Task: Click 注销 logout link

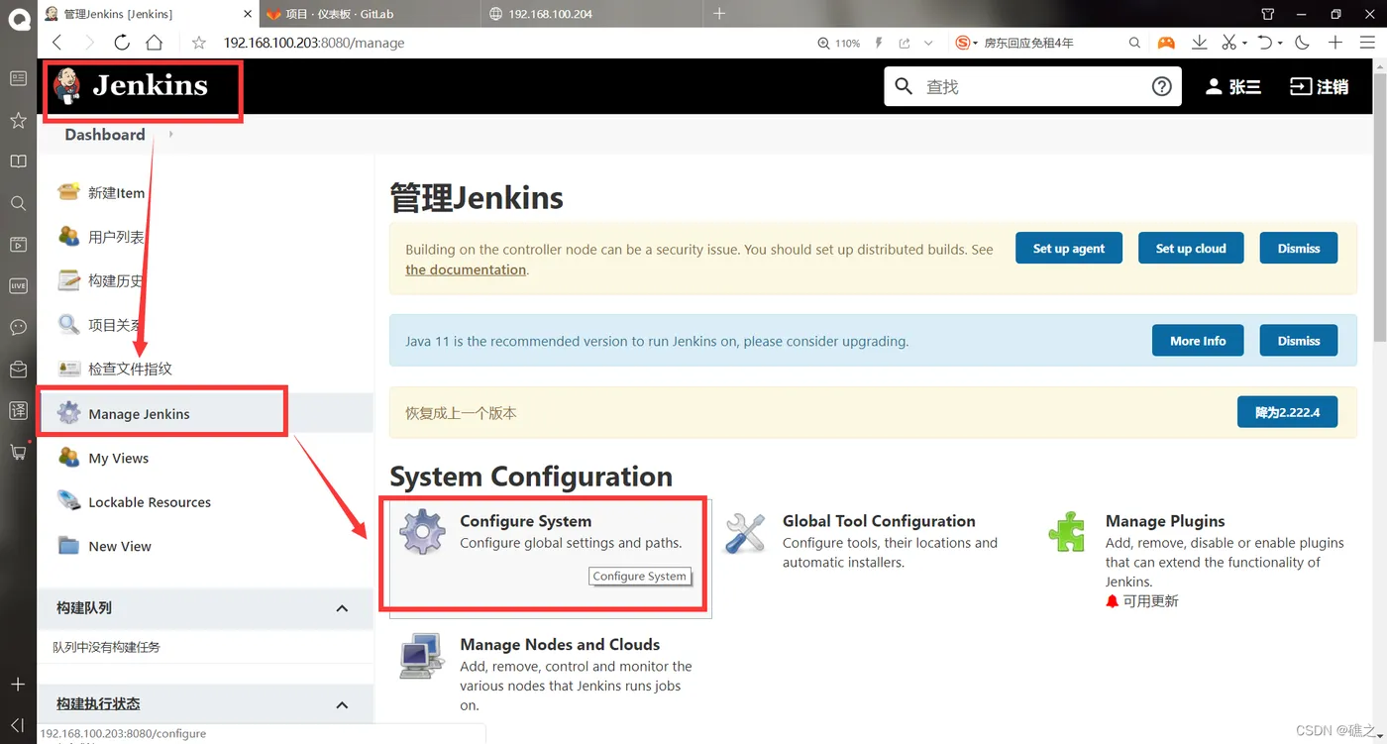Action: (x=1319, y=86)
